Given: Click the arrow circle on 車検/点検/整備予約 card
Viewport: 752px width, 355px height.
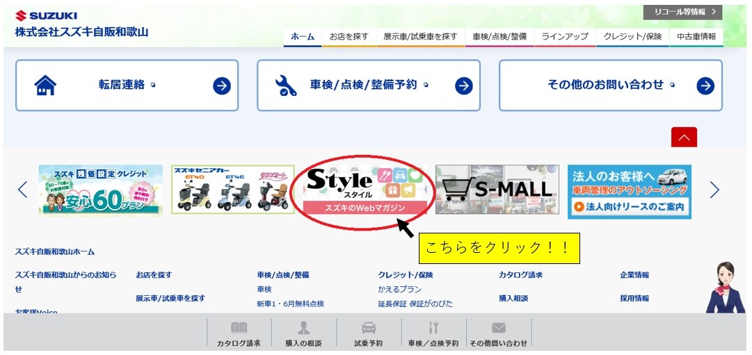Looking at the screenshot, I should [464, 86].
